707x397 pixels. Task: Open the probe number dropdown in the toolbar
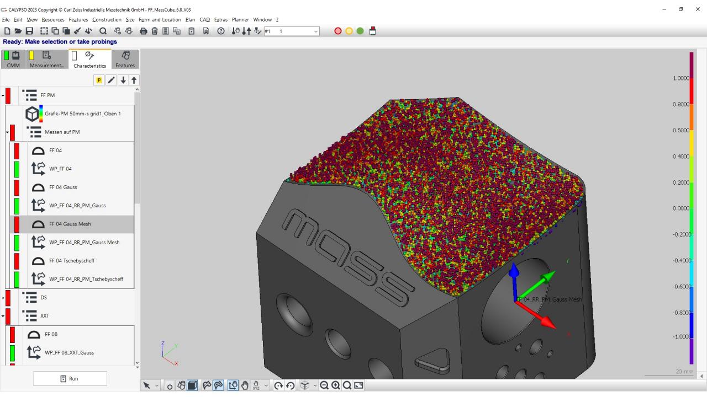[315, 31]
